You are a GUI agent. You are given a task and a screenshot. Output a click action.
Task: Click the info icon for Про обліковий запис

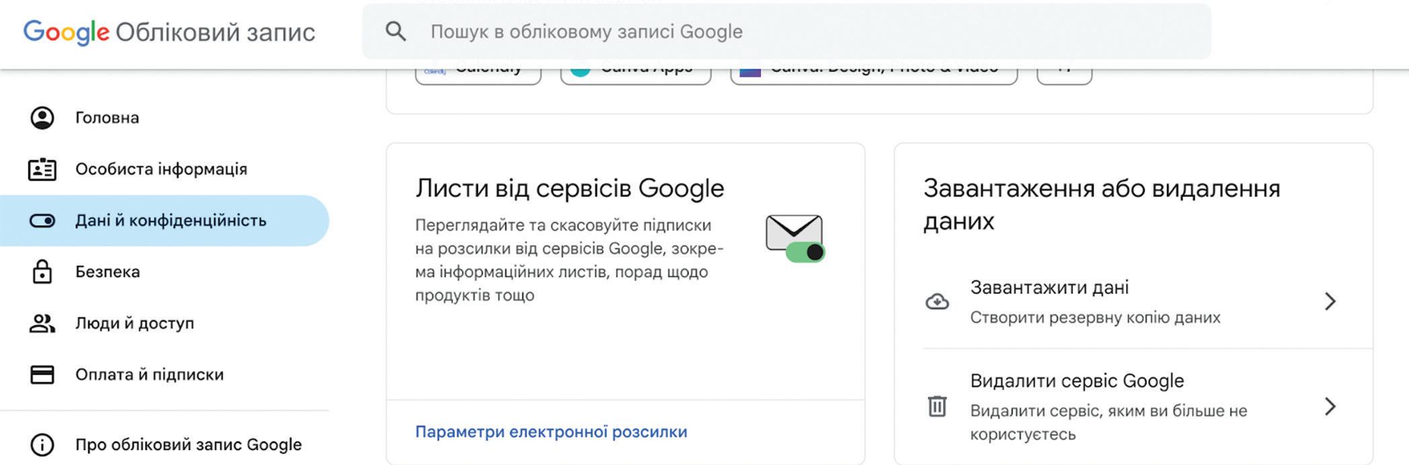(x=42, y=445)
